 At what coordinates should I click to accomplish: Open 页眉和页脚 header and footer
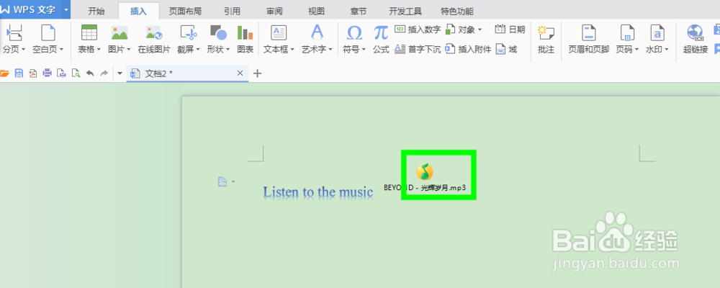coord(589,40)
